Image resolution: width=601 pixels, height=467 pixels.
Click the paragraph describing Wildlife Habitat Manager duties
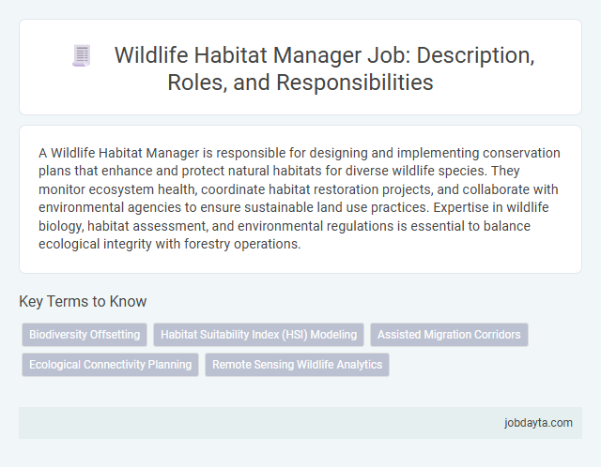[300, 198]
